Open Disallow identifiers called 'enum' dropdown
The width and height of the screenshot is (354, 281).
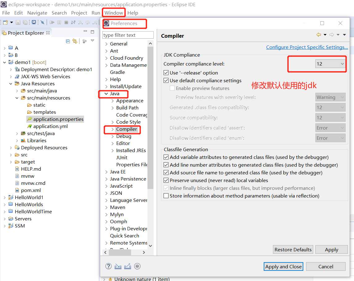[330, 138]
